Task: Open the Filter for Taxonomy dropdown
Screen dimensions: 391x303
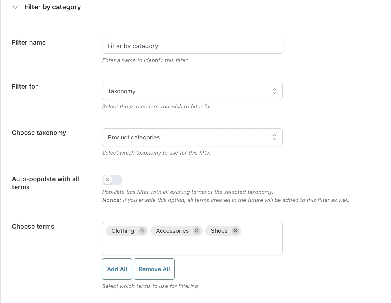Action: click(186, 91)
